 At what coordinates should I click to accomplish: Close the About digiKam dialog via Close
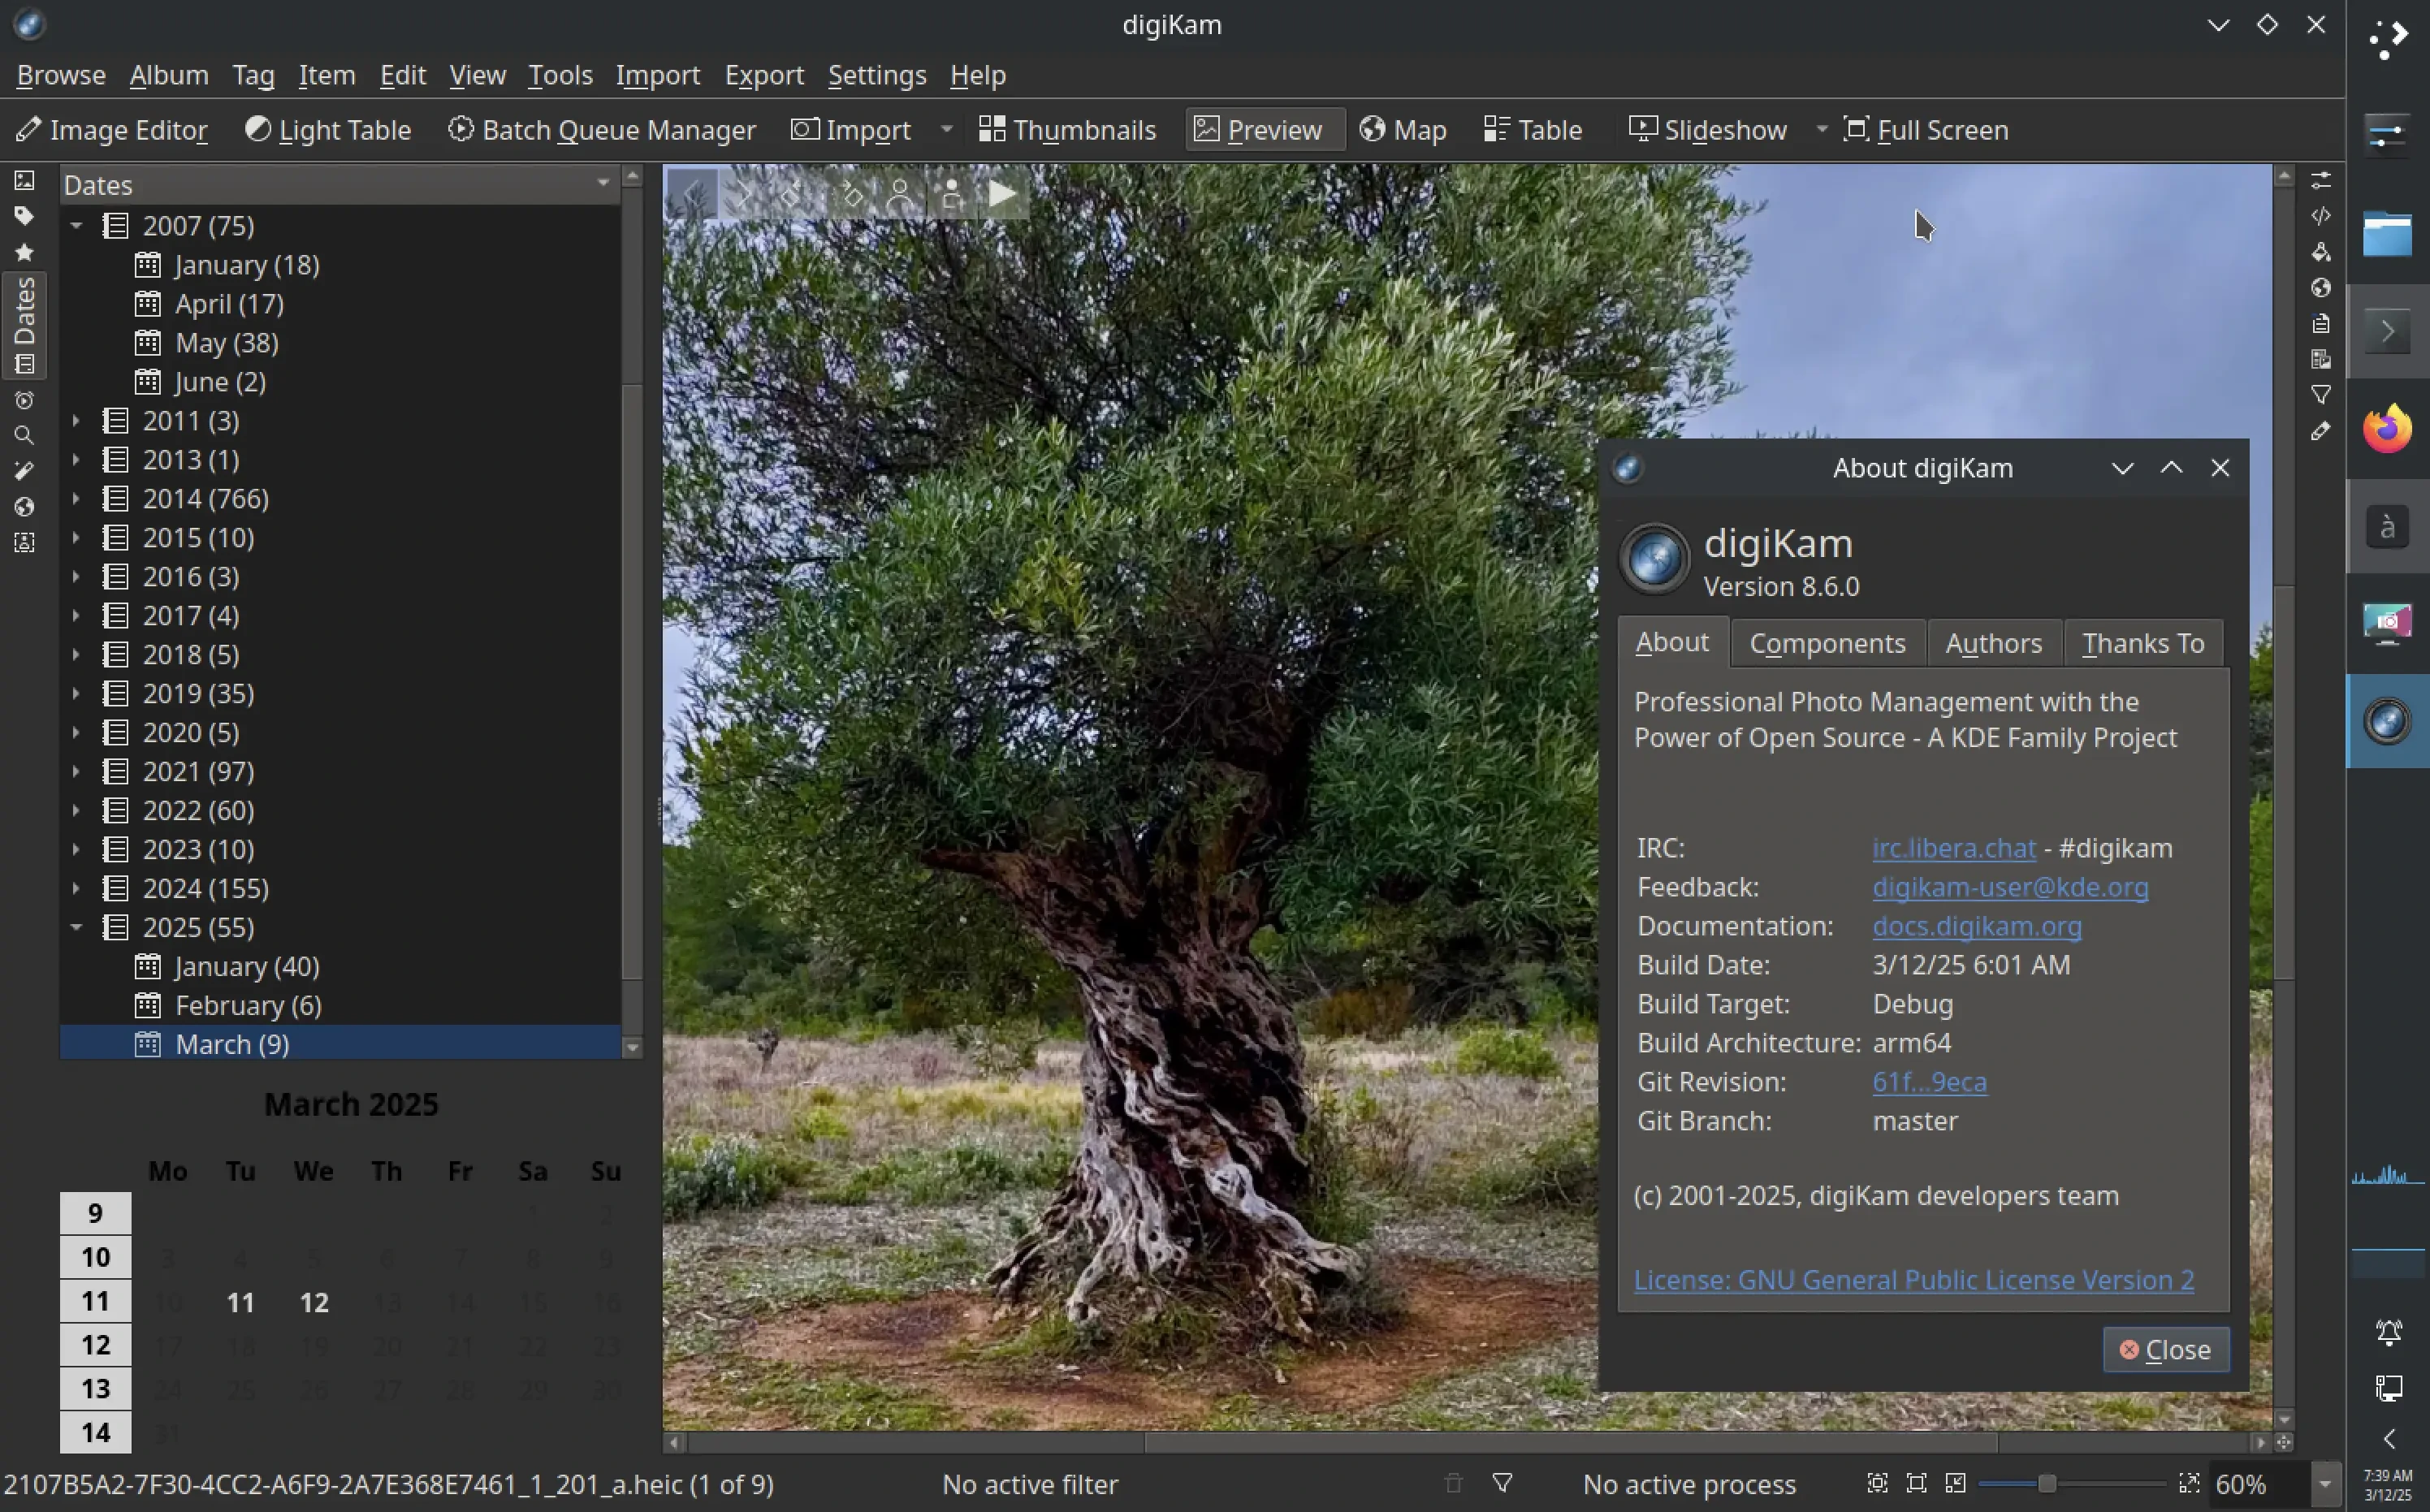point(2165,1350)
